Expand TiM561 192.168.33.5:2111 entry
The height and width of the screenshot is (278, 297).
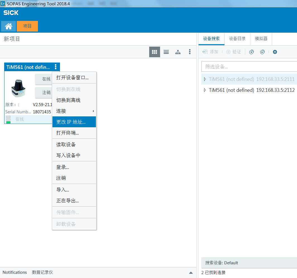205,79
